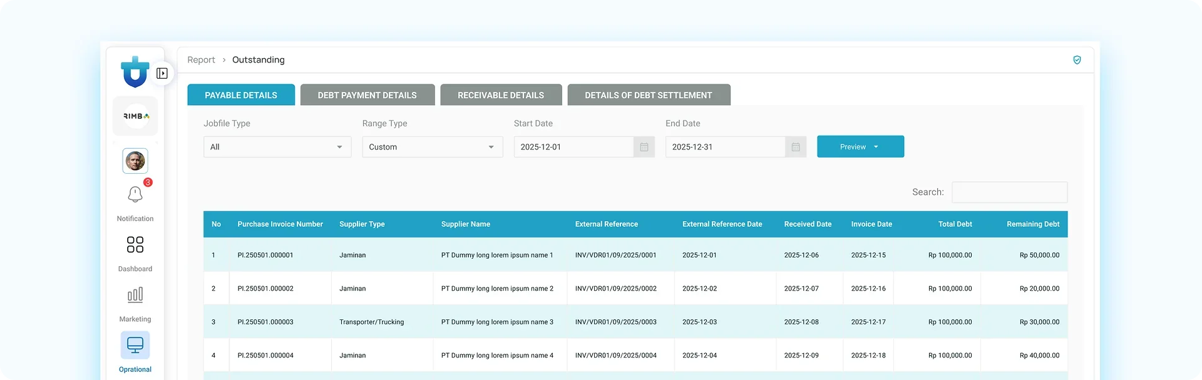Viewport: 1202px width, 380px height.
Task: Click the Preview button
Action: (860, 147)
